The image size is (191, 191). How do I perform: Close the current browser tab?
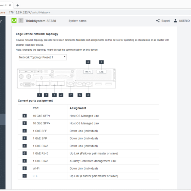10,5
